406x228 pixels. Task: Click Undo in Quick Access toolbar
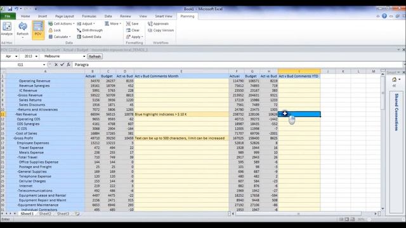(16, 9)
